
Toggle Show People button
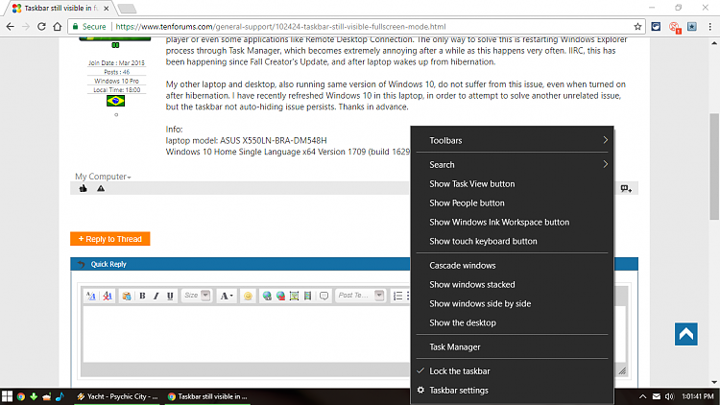coord(512,202)
